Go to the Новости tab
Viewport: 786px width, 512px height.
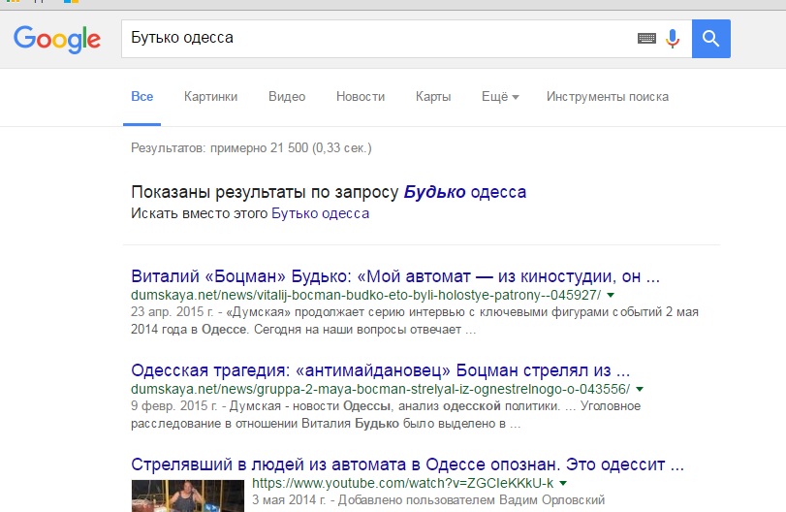(361, 97)
